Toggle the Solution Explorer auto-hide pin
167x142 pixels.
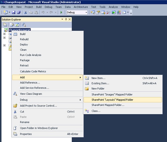[66, 19]
